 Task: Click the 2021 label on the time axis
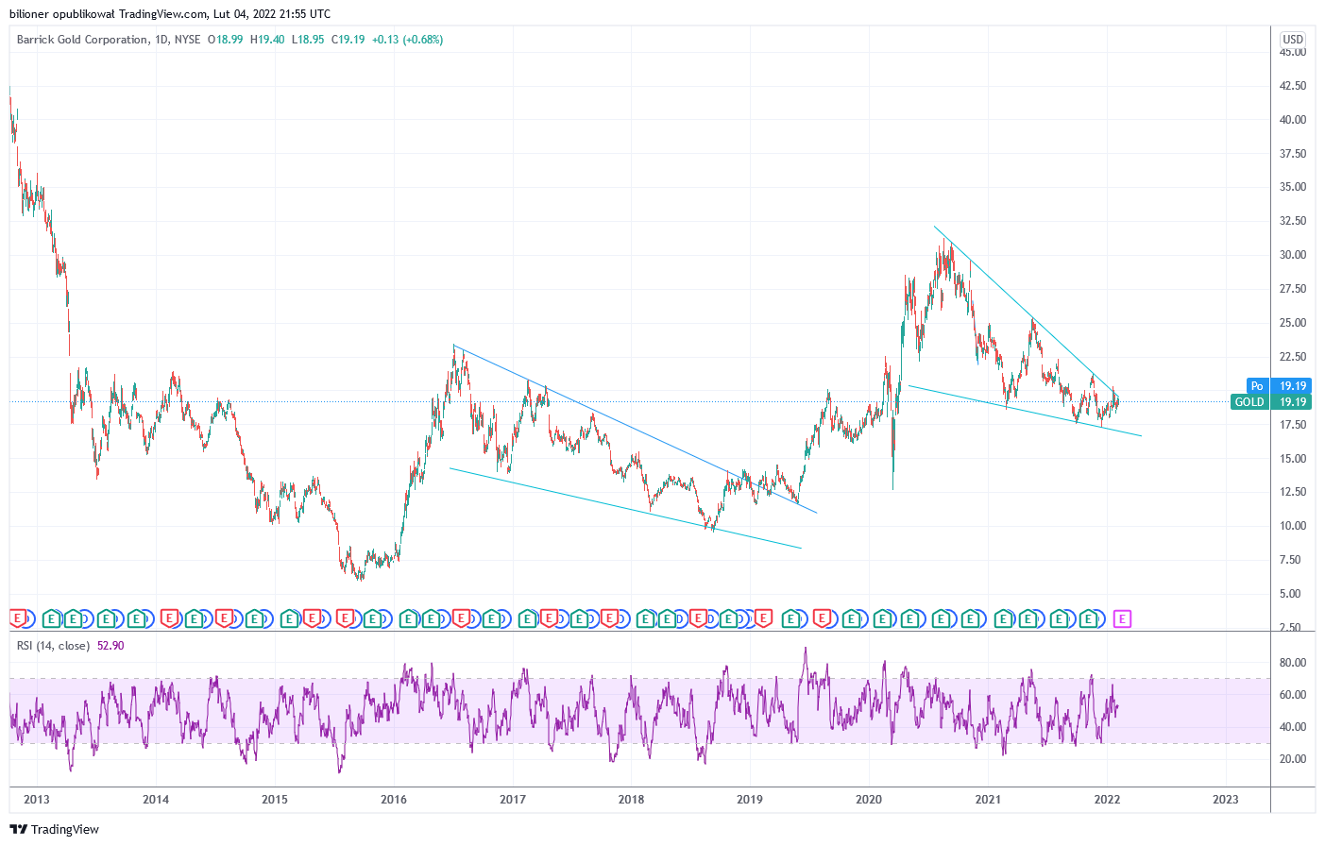click(988, 800)
